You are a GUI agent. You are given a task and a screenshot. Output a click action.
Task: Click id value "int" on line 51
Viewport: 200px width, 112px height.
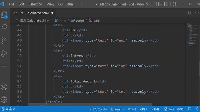(x=122, y=66)
